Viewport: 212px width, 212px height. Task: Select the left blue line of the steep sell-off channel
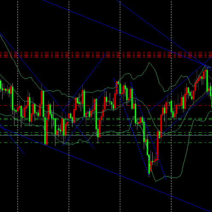131,127
